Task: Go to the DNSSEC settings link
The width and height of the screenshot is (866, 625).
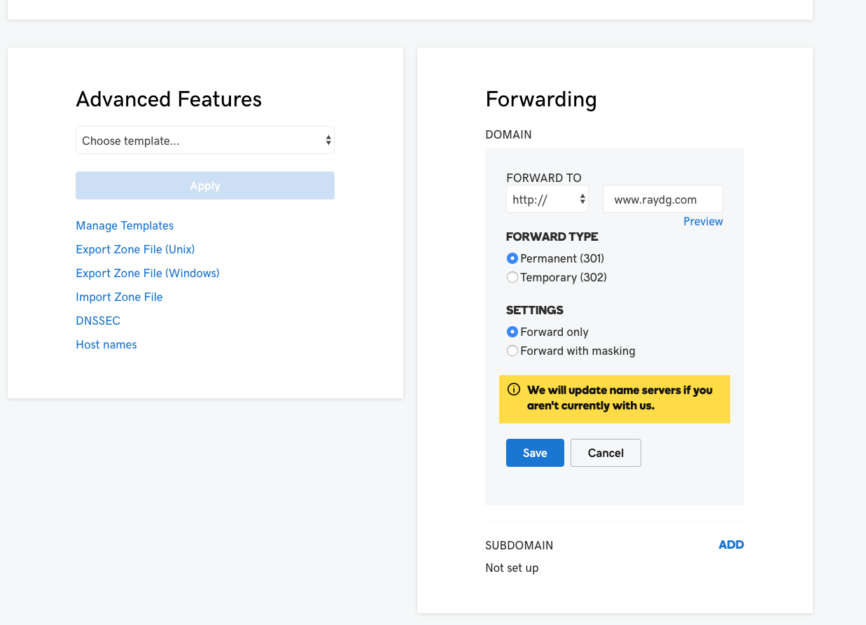Action: (98, 321)
